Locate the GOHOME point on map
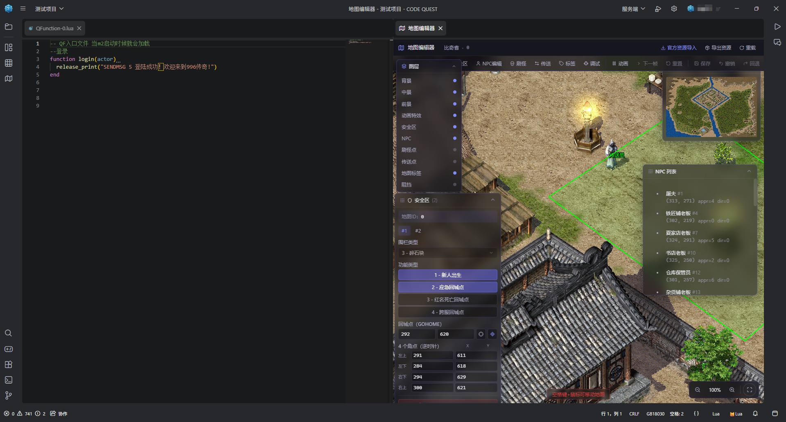Viewport: 786px width, 422px height. point(492,334)
